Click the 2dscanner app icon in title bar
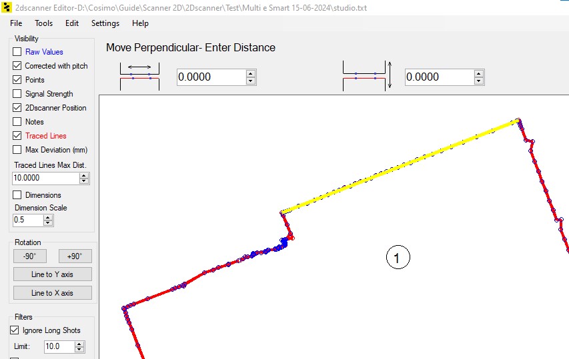Viewport: 569px width, 359px height. [7, 7]
